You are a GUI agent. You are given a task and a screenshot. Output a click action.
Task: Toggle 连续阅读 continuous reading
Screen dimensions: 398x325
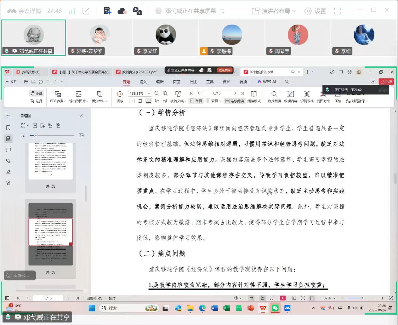pyautogui.click(x=235, y=101)
